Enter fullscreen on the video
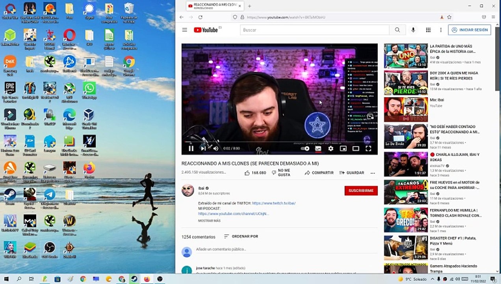 coord(368,149)
